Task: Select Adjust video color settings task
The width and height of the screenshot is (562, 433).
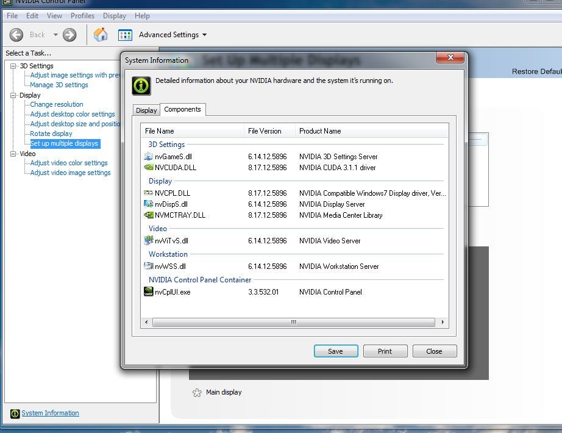Action: 69,163
